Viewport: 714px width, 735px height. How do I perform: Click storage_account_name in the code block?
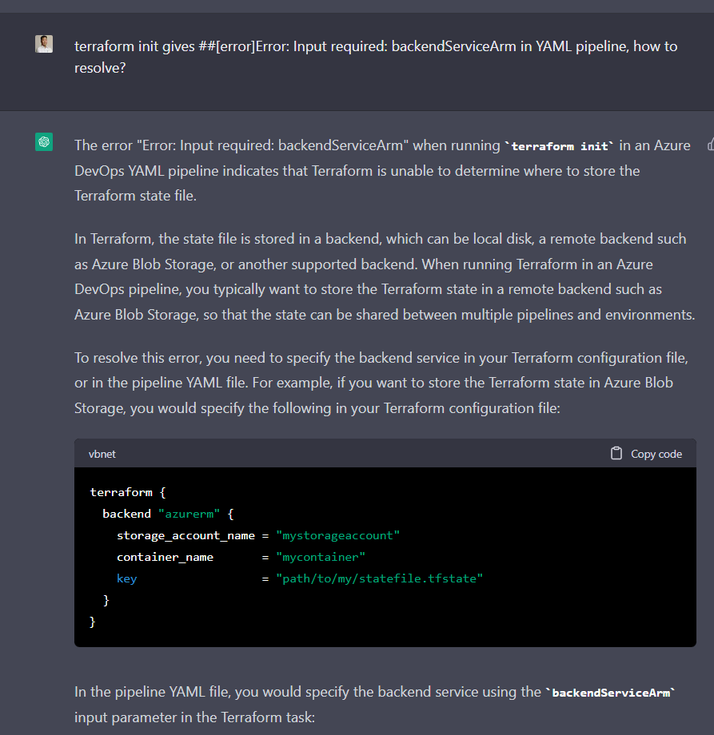[x=185, y=535]
